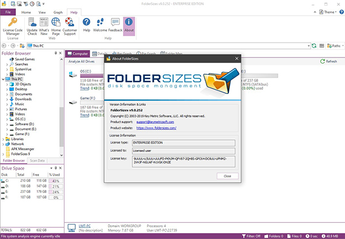The image size is (345, 239).
Task: Click the 43% used bar for drive C:
Action: pos(56,181)
